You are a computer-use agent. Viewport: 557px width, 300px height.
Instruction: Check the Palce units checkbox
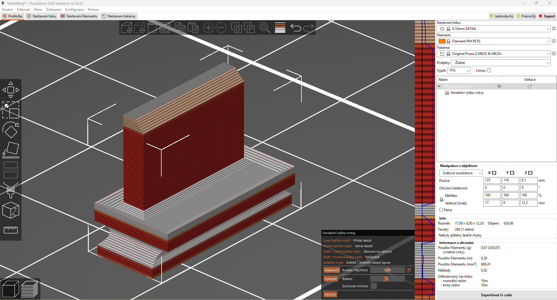pos(441,210)
